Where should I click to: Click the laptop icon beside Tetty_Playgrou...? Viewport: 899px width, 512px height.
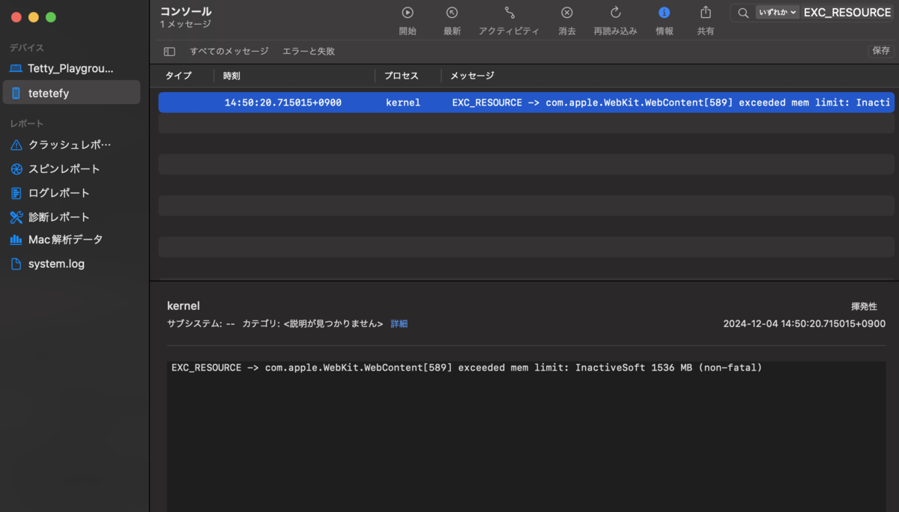pyautogui.click(x=16, y=68)
